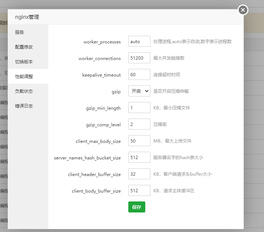Click the server_names_hash_bucket_size label
Image resolution: width=264 pixels, height=232 pixels.
87,158
